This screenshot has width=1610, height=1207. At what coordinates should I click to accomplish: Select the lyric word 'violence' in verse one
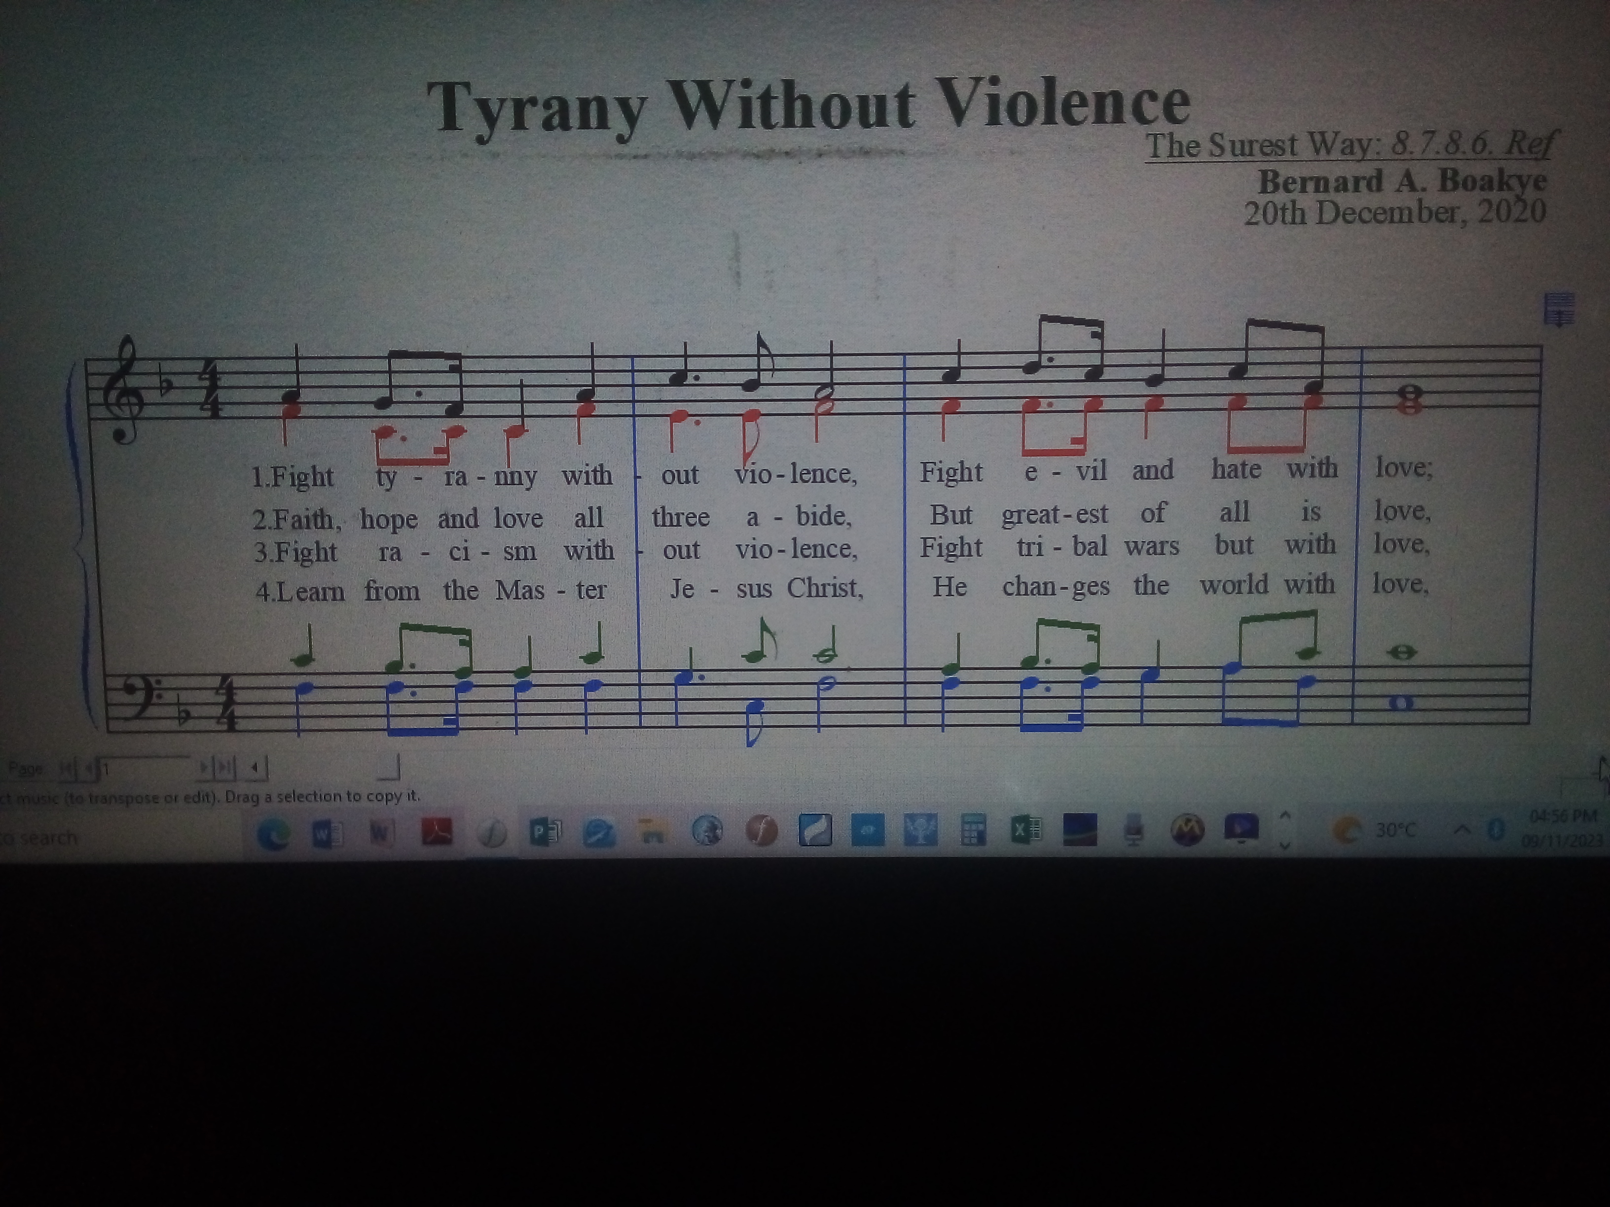coord(796,474)
